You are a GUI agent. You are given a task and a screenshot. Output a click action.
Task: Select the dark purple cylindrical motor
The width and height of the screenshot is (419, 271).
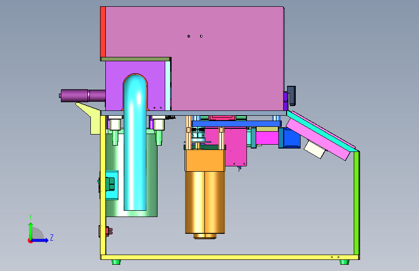[x=83, y=96]
